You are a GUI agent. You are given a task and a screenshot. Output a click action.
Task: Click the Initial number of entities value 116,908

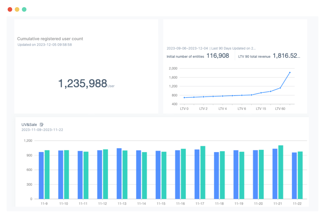218,56
